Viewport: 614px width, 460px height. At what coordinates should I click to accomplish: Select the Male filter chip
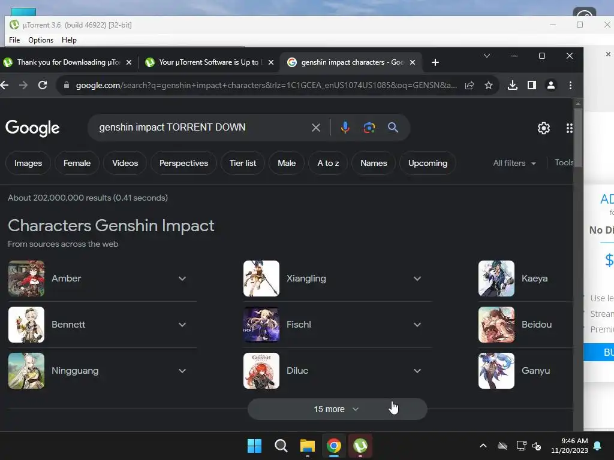coord(287,163)
